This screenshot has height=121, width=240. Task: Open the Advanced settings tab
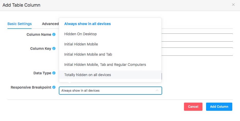click(x=50, y=24)
